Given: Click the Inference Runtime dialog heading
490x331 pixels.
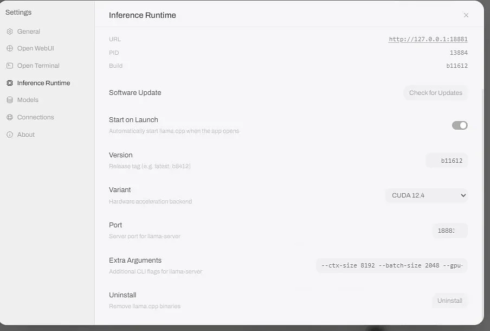Looking at the screenshot, I should tap(143, 15).
